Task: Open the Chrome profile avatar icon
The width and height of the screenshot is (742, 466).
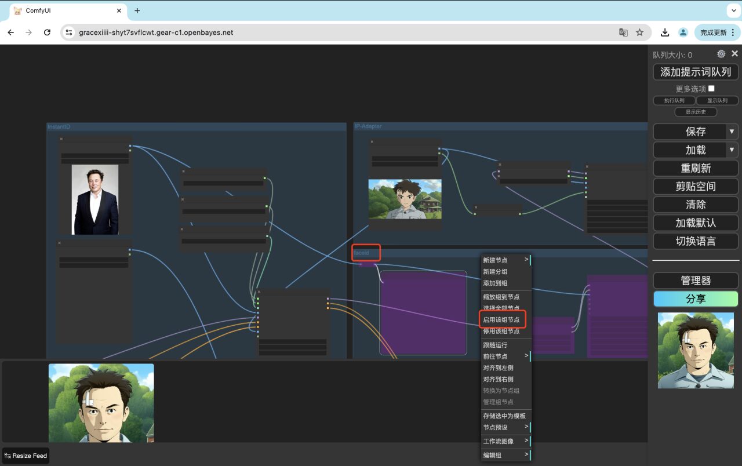Action: pyautogui.click(x=683, y=32)
